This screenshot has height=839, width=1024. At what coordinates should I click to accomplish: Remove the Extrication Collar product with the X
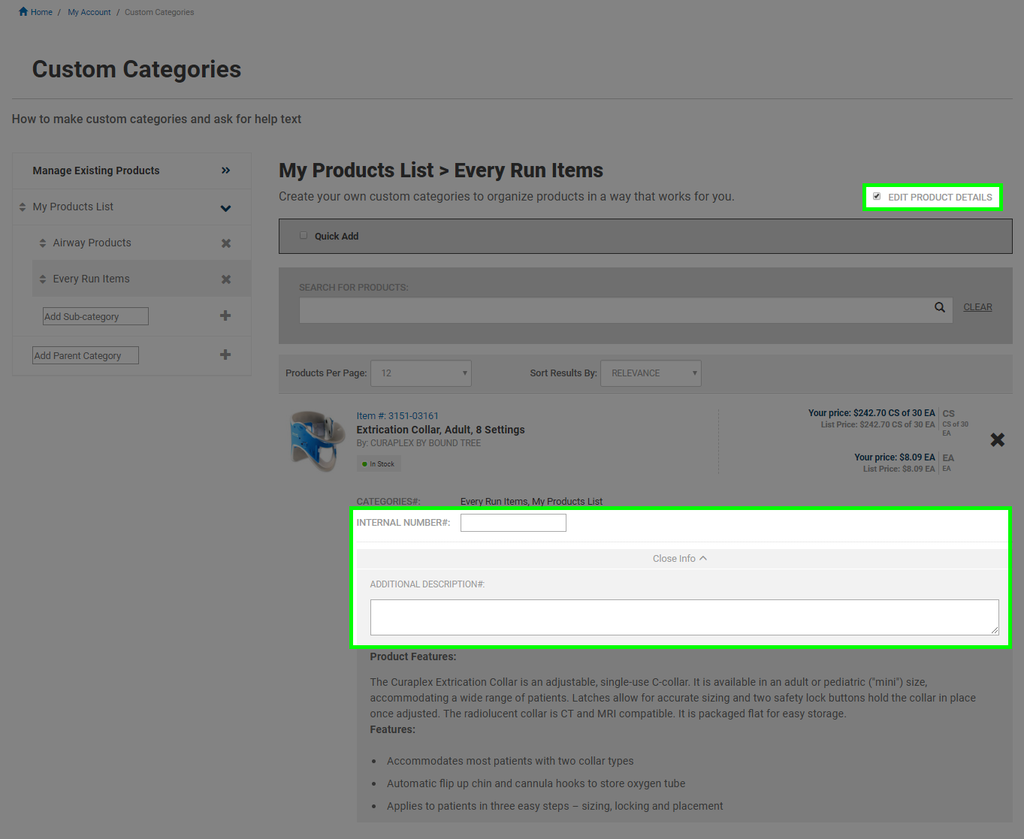(997, 439)
